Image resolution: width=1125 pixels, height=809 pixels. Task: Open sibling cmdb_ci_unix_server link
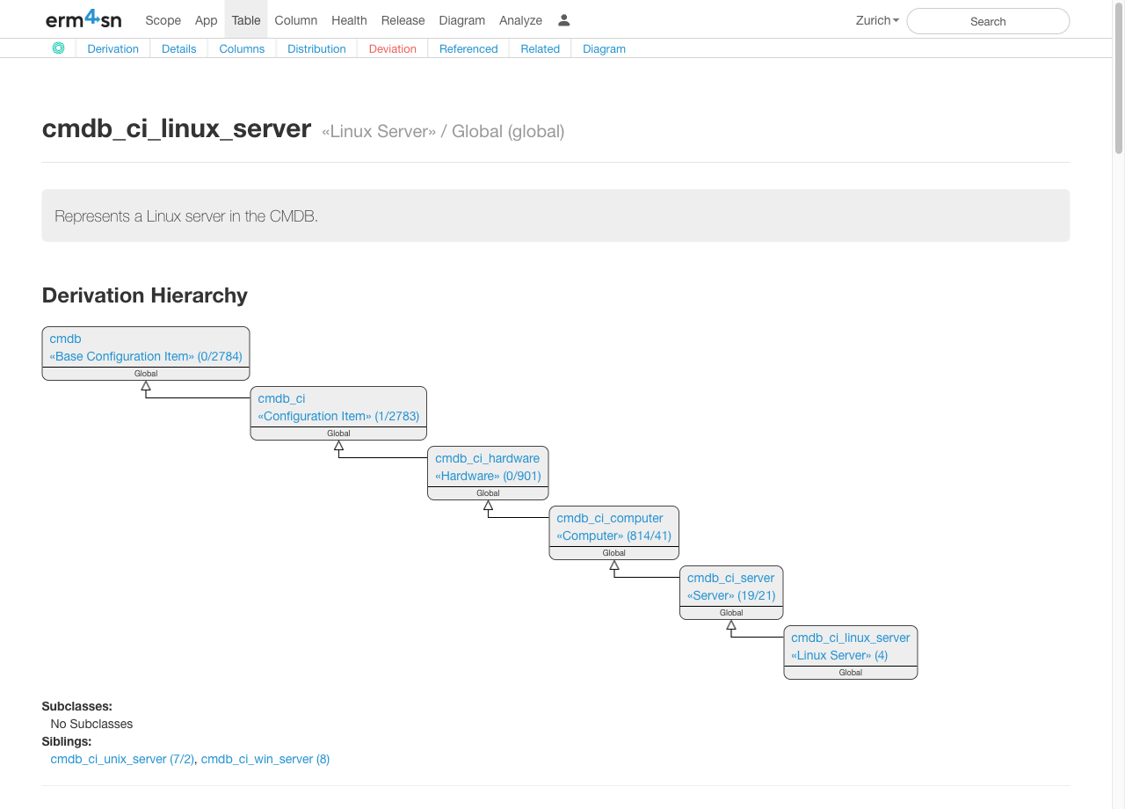click(x=122, y=759)
